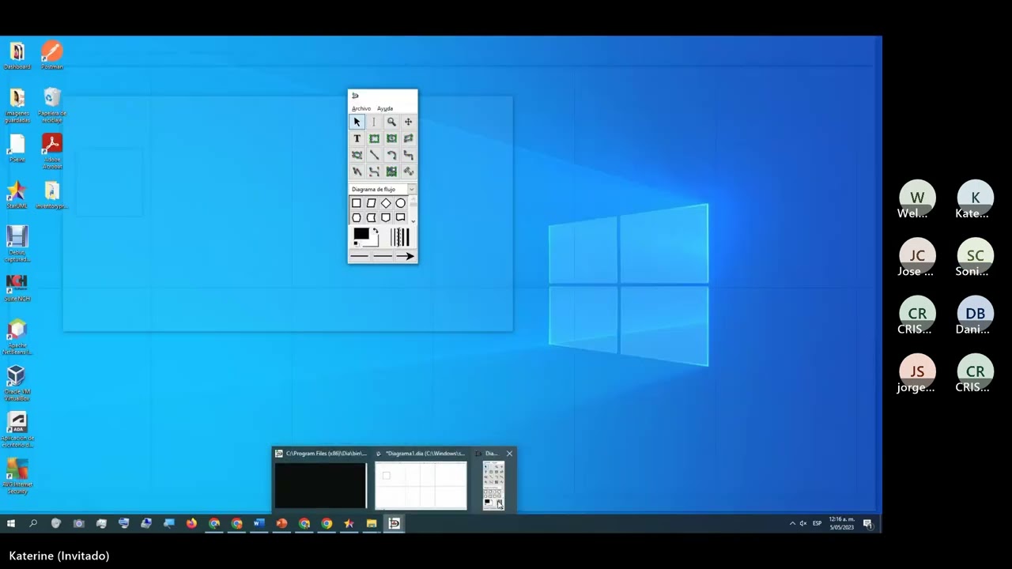
Task: Open the Archivo menu
Action: (x=361, y=108)
